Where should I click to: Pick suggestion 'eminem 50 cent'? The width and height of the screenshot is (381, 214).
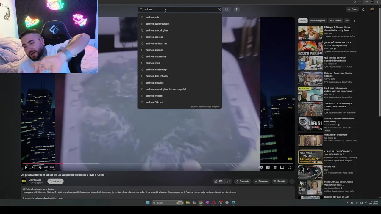179,102
